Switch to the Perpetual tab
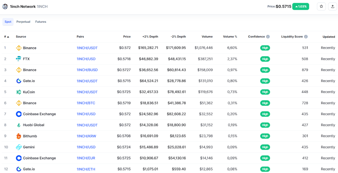Image resolution: width=338 pixels, height=173 pixels. tap(23, 22)
